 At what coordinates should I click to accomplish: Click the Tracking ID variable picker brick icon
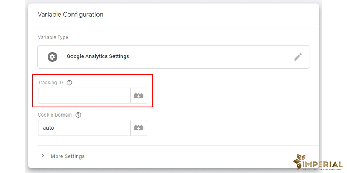pyautogui.click(x=139, y=95)
